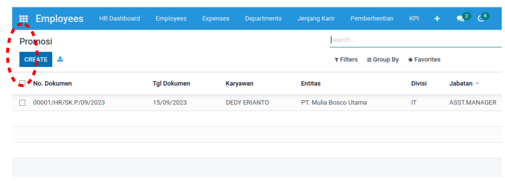
Task: Sort by the Jabatan column arrow
Action: point(477,84)
